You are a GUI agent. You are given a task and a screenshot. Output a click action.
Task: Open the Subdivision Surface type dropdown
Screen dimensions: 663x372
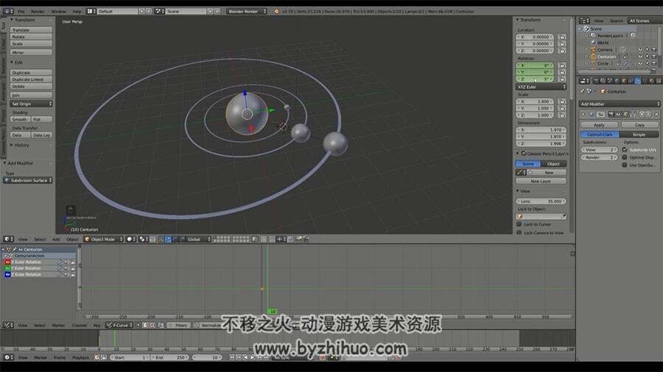28,180
